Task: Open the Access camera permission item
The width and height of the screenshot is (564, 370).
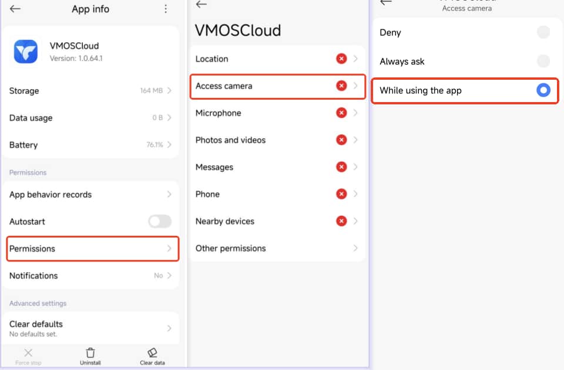Action: 277,86
